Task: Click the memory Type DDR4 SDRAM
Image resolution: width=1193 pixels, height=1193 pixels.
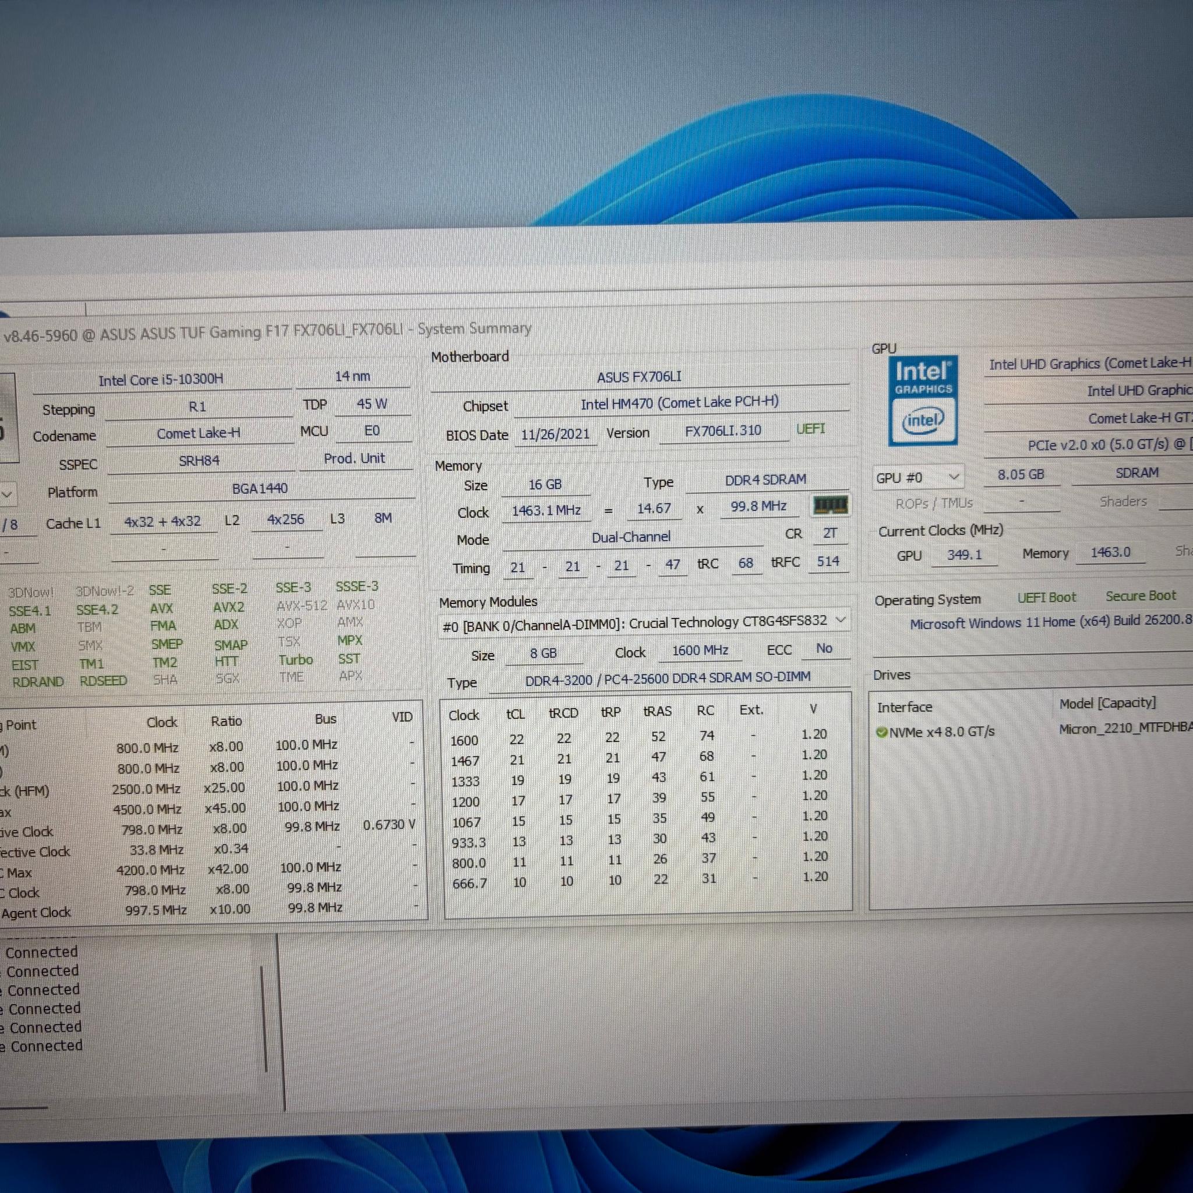Action: tap(765, 480)
